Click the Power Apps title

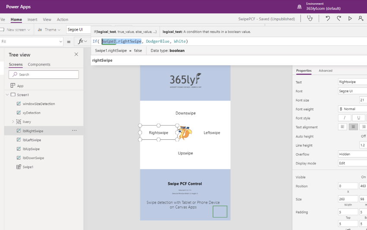pyautogui.click(x=18, y=6)
